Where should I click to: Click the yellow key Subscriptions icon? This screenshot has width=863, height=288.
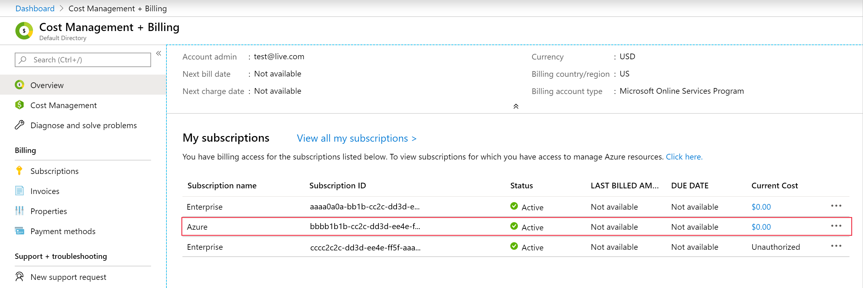(19, 170)
